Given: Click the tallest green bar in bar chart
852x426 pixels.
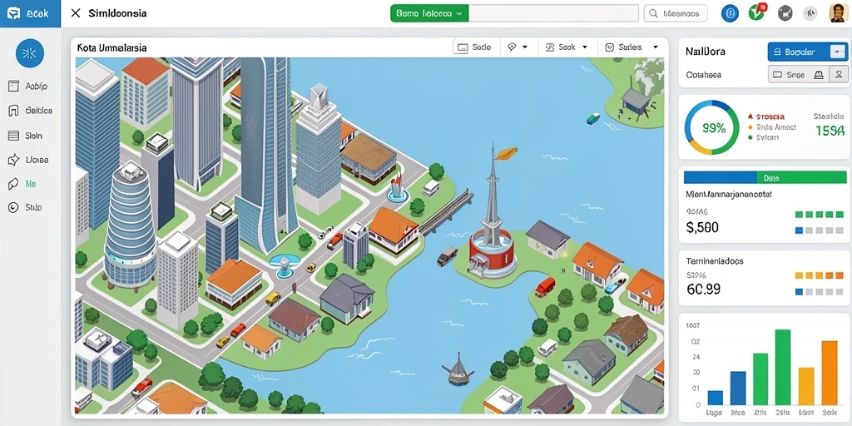Looking at the screenshot, I should pos(782,368).
